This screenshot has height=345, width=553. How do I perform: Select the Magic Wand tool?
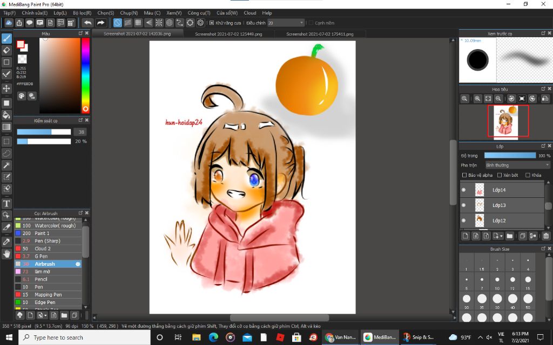(6, 165)
